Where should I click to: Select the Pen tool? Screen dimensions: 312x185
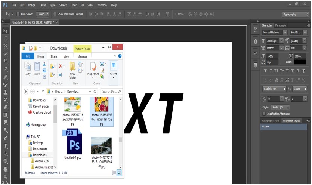coord(5,138)
